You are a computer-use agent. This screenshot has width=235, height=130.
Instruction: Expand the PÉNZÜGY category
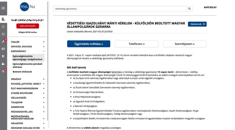(x=44, y=79)
